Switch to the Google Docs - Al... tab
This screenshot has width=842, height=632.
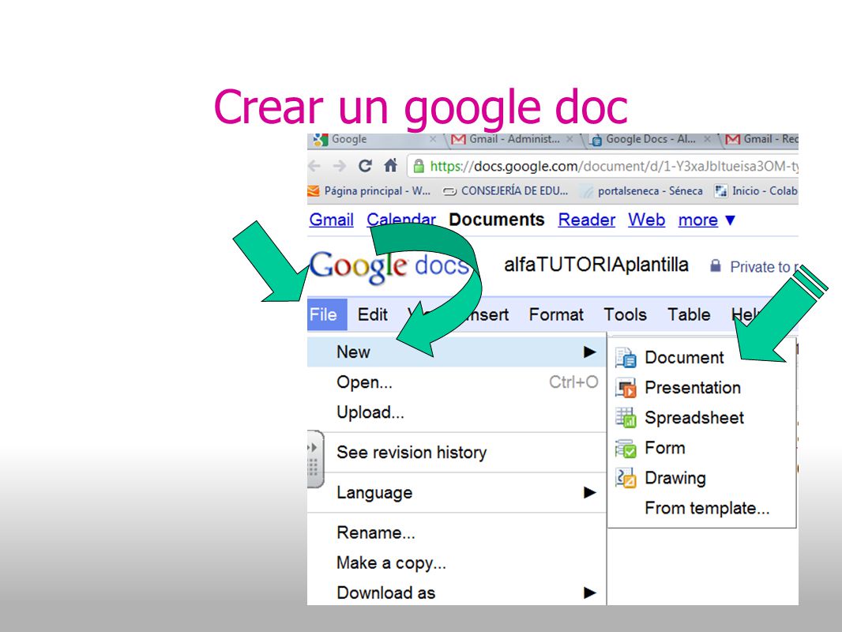[650, 140]
